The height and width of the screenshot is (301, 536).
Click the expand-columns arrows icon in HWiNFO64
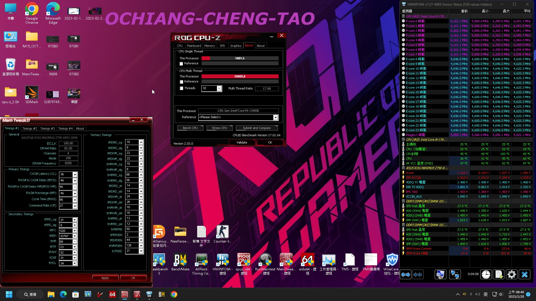click(405, 275)
